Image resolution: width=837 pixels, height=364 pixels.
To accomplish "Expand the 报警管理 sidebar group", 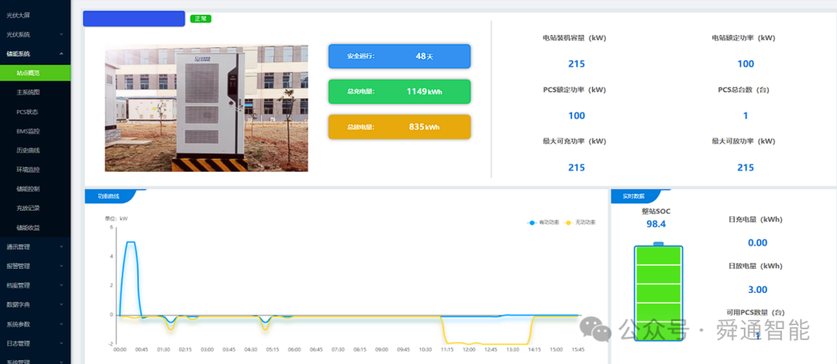I will point(35,266).
